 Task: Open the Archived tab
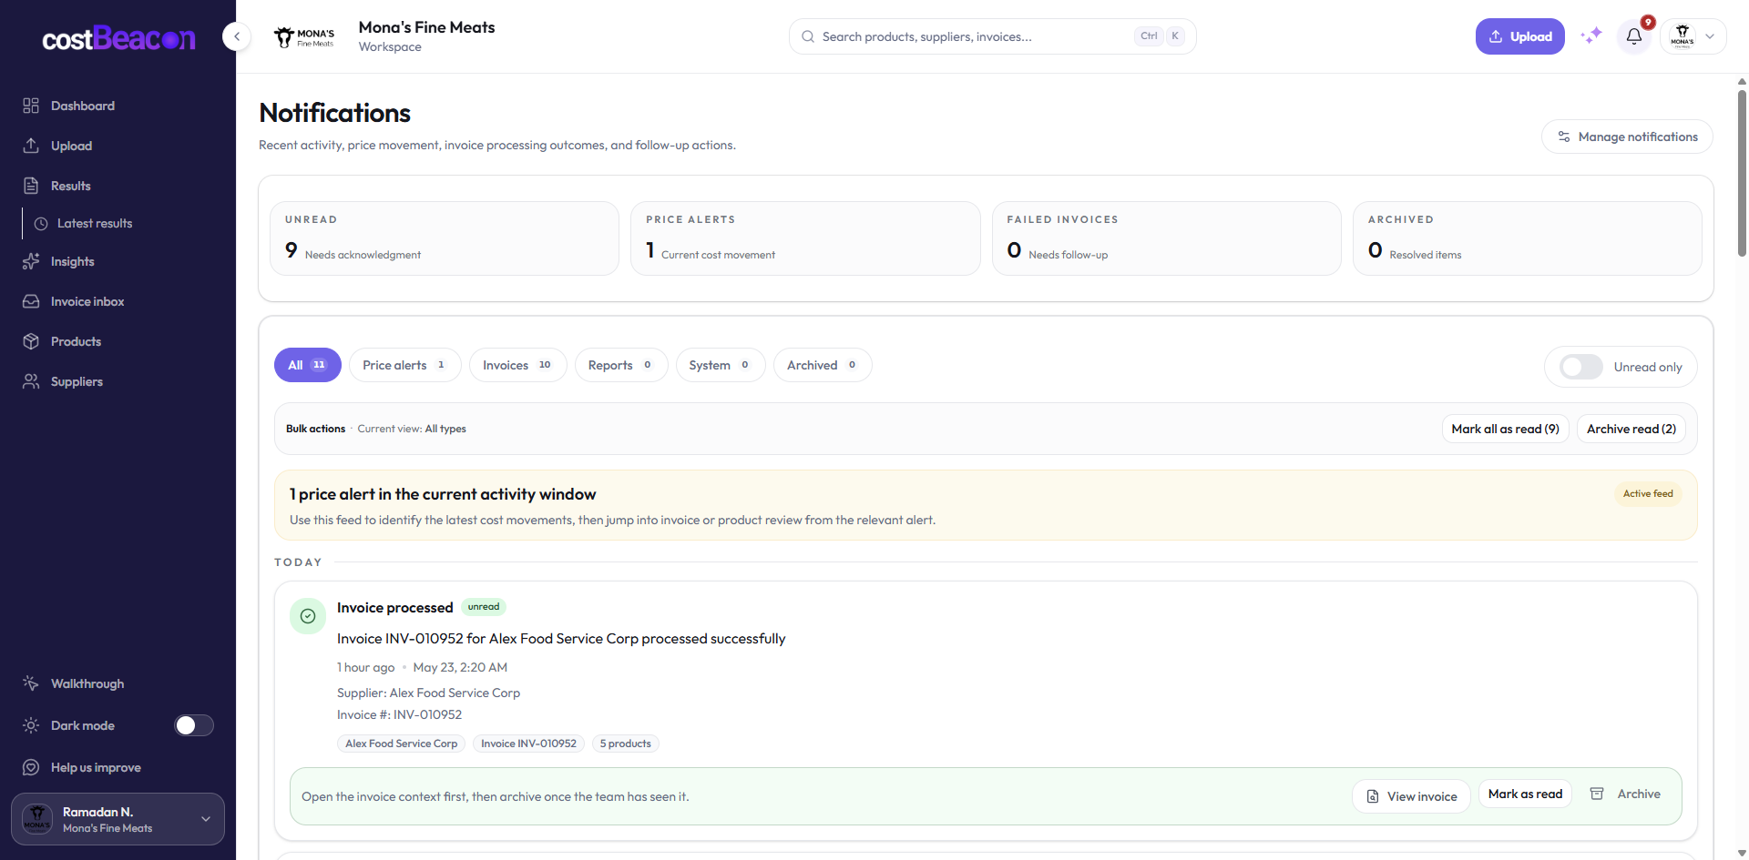coord(823,365)
